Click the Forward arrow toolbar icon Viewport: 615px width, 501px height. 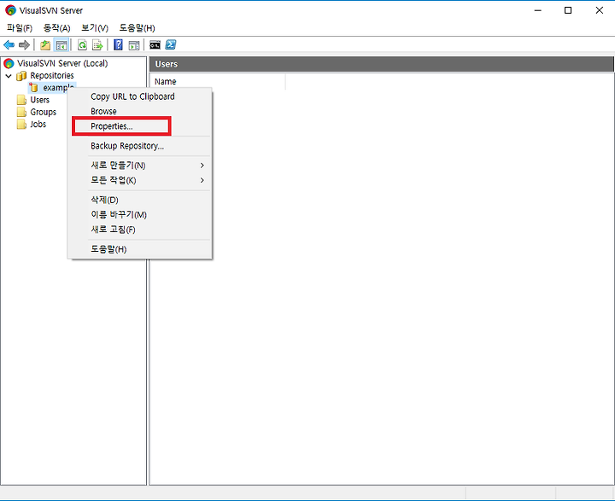(x=24, y=45)
